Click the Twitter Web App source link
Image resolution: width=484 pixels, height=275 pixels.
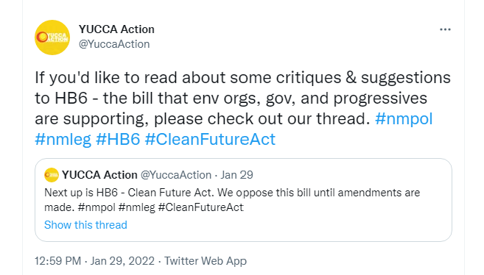(x=206, y=261)
